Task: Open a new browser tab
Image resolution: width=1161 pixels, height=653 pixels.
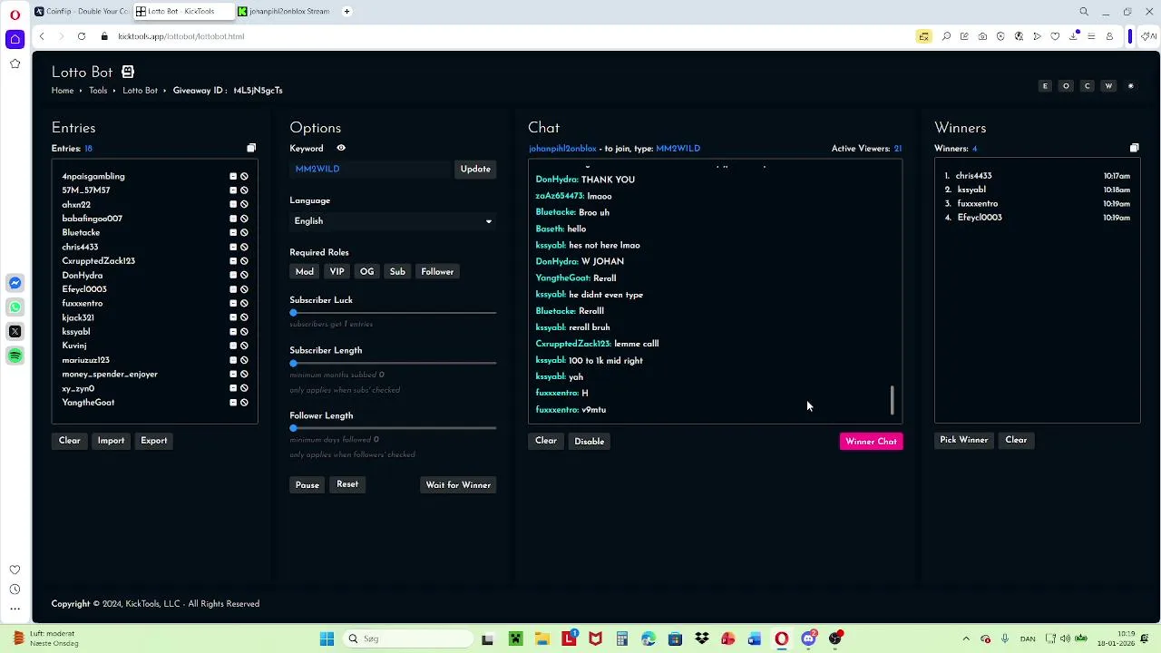Action: [346, 12]
